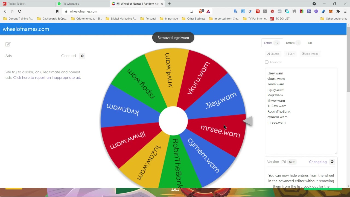Click the Add image button

310,54
